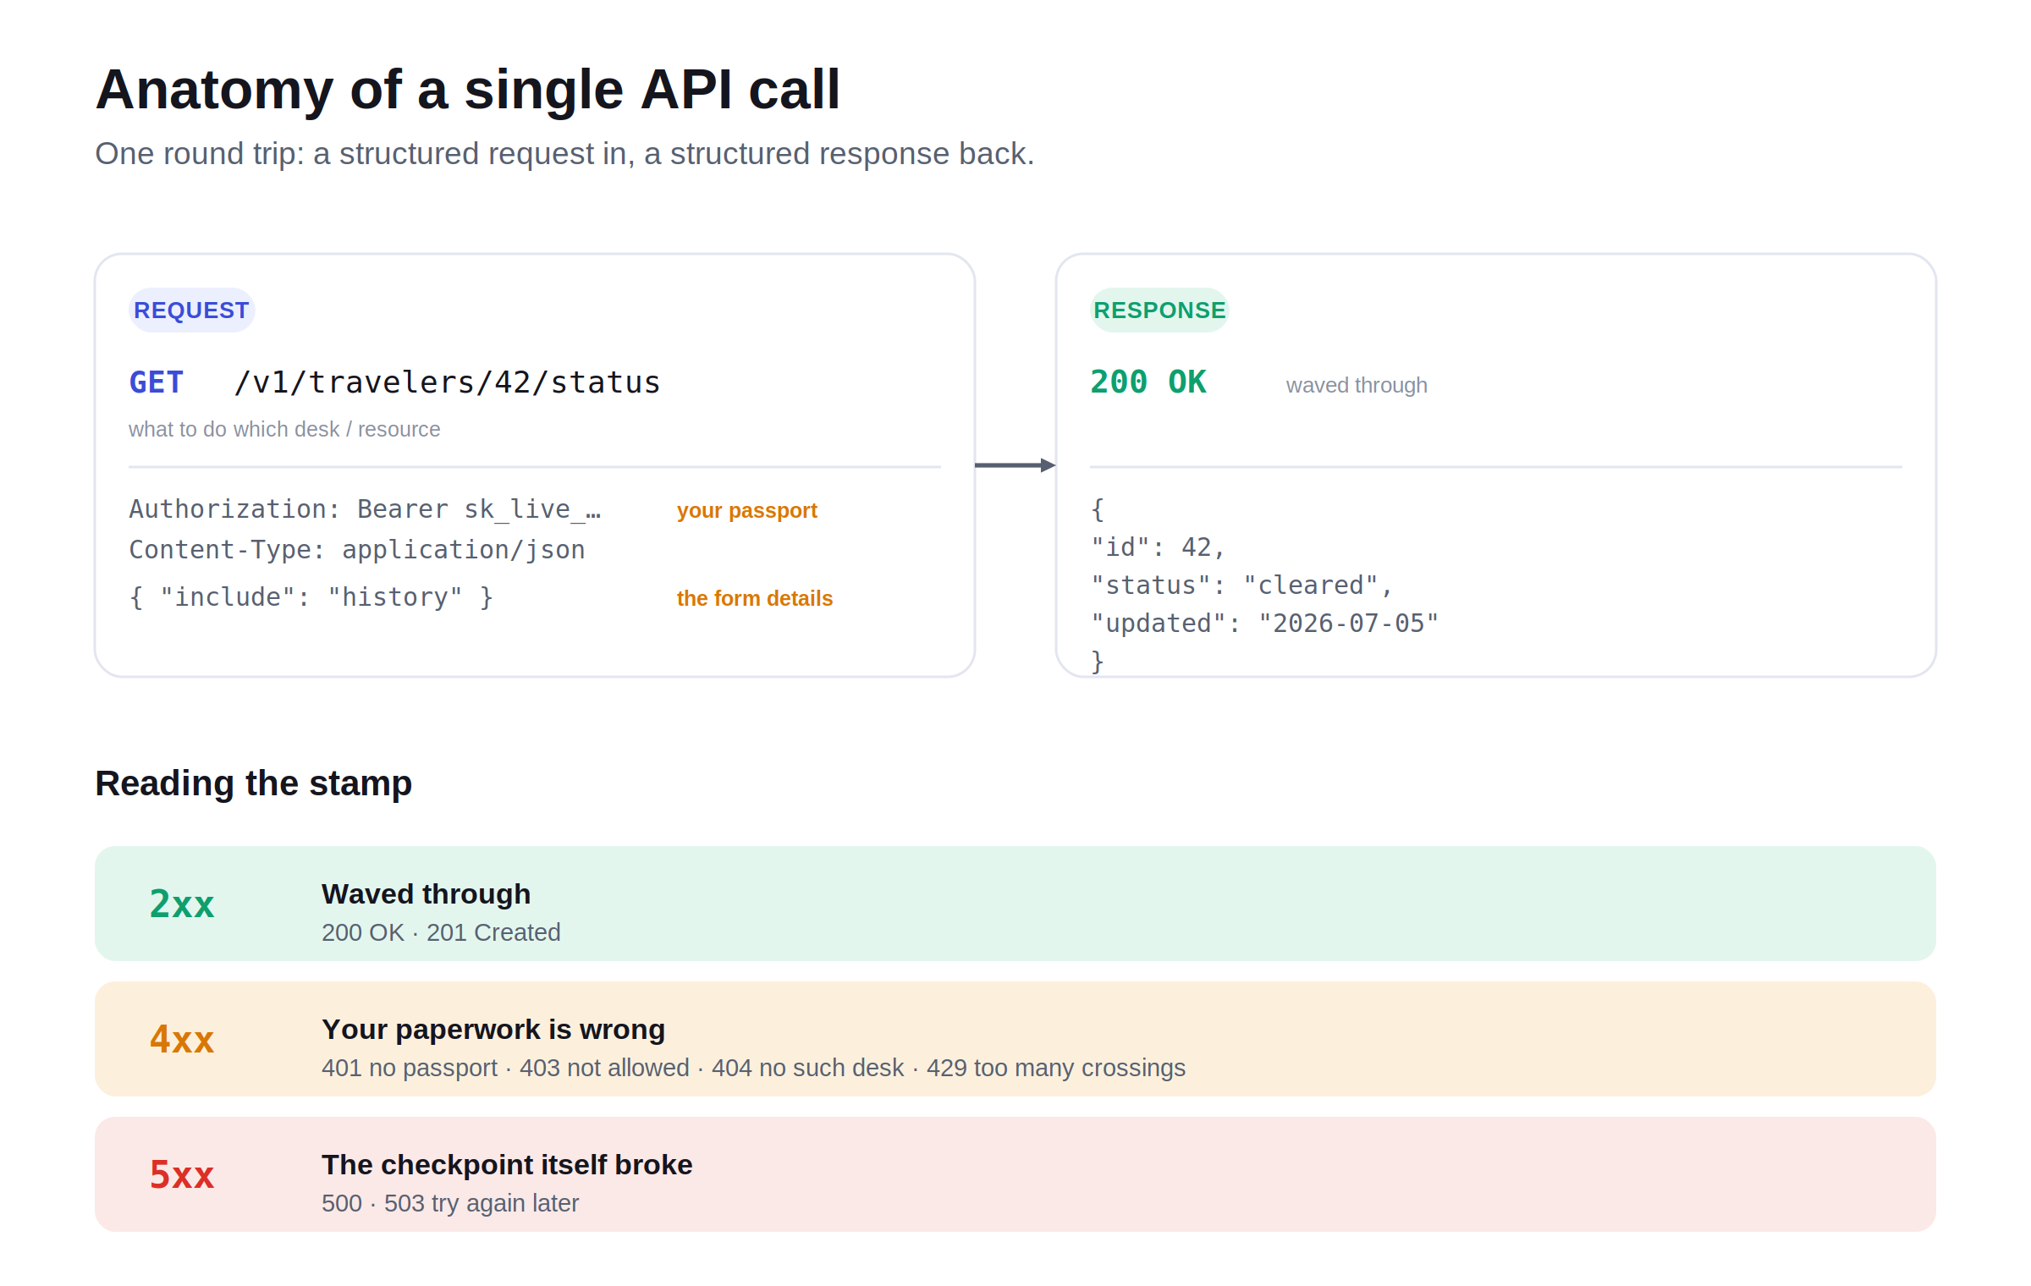Click the '200 OK · 201 Created' text
The width and height of the screenshot is (2031, 1286).
(x=441, y=932)
